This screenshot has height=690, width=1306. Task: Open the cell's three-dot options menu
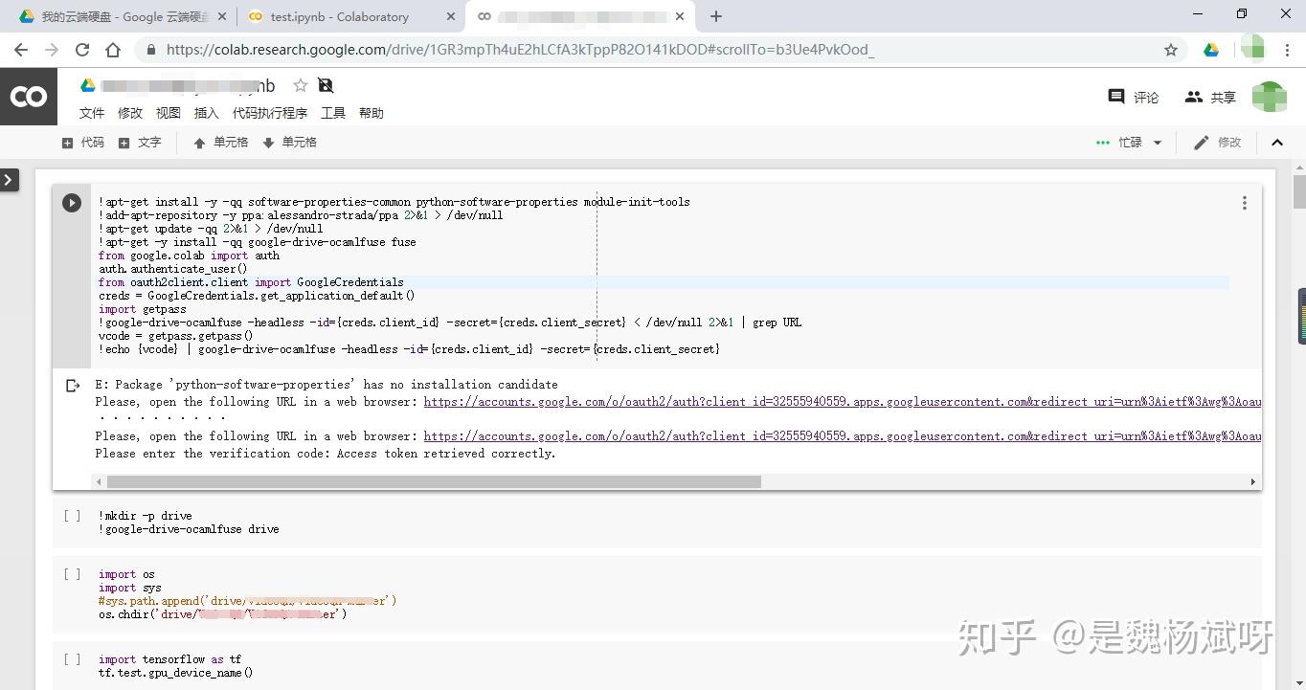pyautogui.click(x=1244, y=202)
